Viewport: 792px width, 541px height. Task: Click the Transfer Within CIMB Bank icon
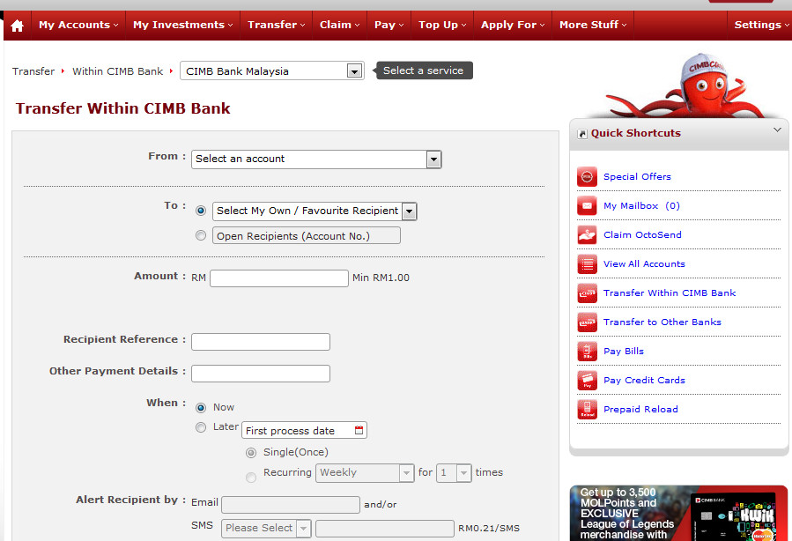pyautogui.click(x=587, y=293)
